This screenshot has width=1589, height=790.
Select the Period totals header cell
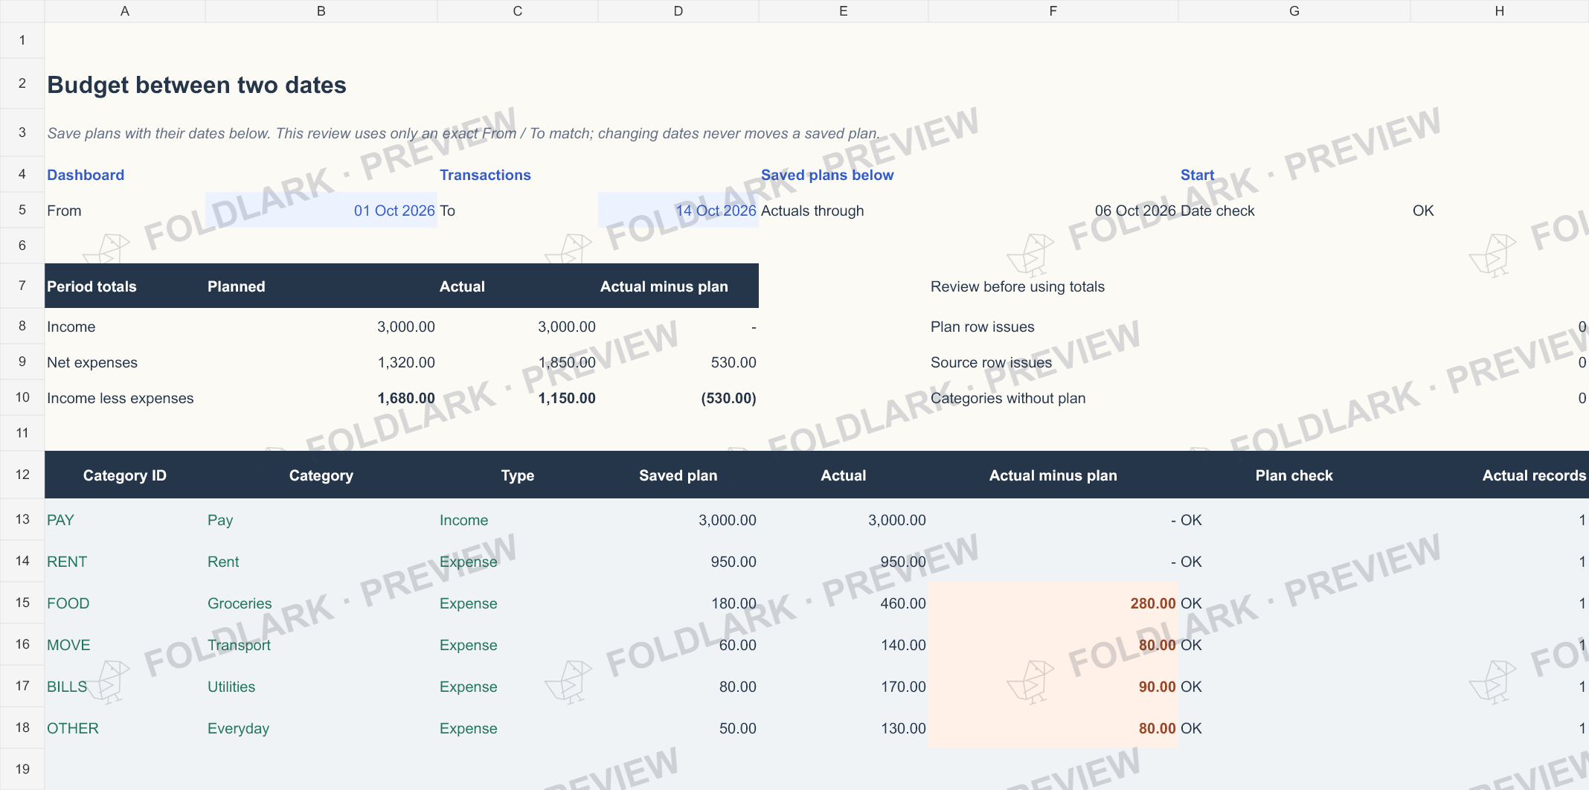click(x=125, y=286)
